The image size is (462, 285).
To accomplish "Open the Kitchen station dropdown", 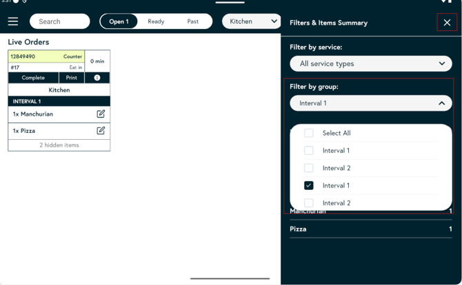I will pyautogui.click(x=252, y=21).
